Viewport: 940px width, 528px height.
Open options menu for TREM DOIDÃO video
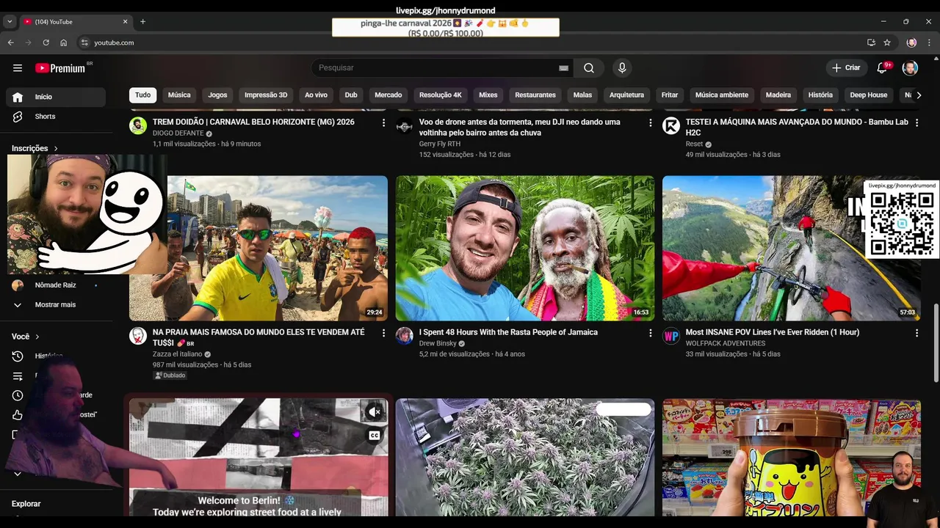(x=383, y=123)
